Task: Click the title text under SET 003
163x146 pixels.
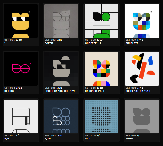Action: click(x=93, y=43)
